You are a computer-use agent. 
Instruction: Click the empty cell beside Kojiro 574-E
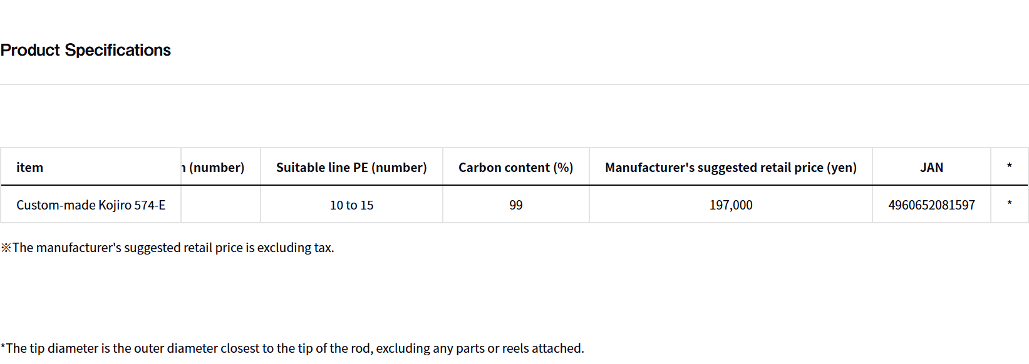[220, 205]
